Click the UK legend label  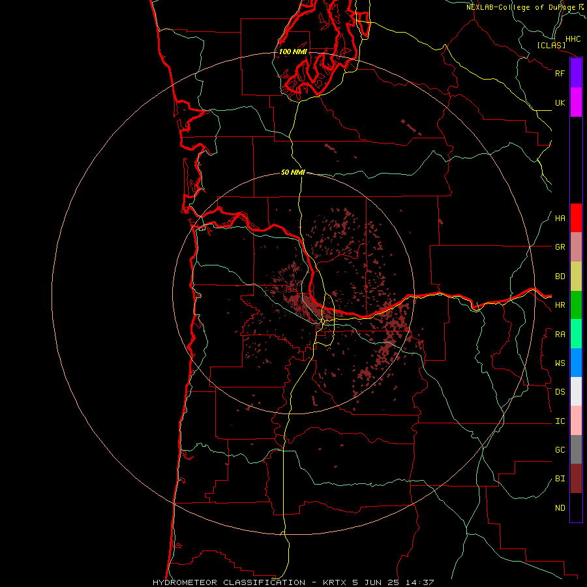click(560, 102)
